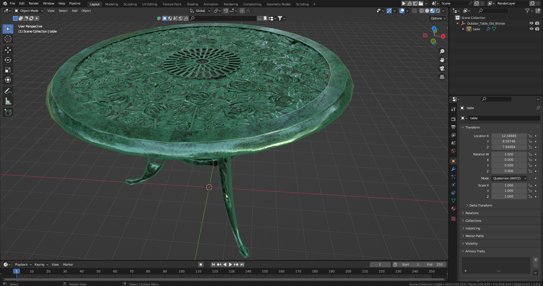Image resolution: width=543 pixels, height=286 pixels.
Task: Toggle show overlays button
Action: (x=402, y=11)
